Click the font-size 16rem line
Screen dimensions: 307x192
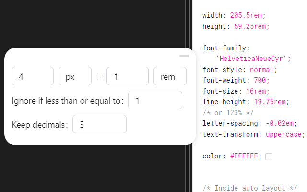point(236,91)
